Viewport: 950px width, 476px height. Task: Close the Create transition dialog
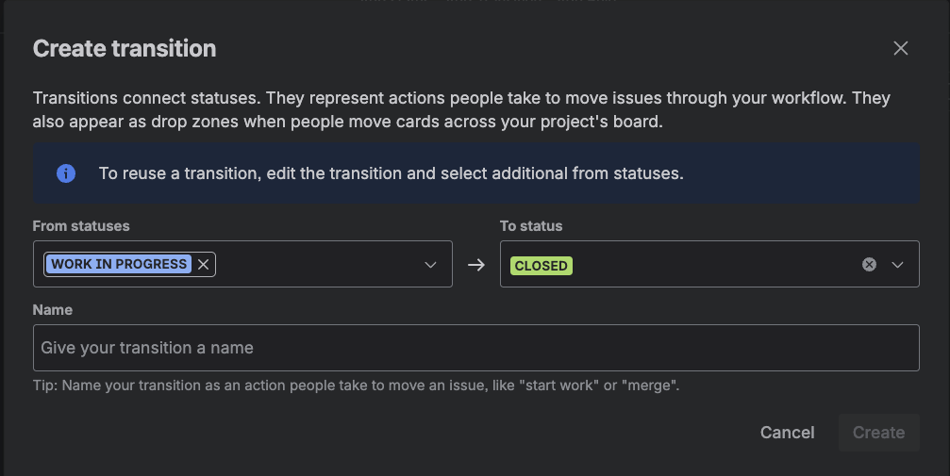901,48
